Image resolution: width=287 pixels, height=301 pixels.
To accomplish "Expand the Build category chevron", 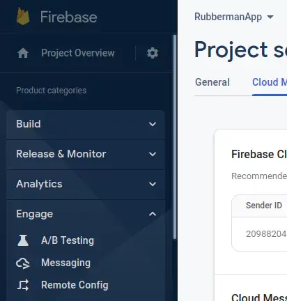I will coord(153,124).
